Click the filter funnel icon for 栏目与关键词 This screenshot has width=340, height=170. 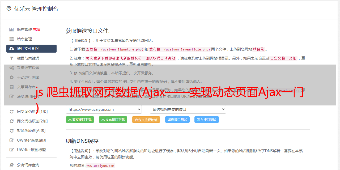(12, 58)
